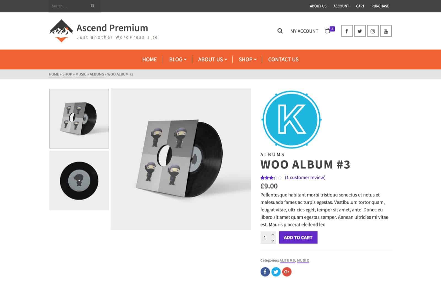
Task: Open the Facebook link in the header
Action: coord(347,31)
